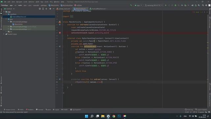Viewport: 211px width, 119px height.
Task: Open the TODO tool window
Action: (x=20, y=109)
